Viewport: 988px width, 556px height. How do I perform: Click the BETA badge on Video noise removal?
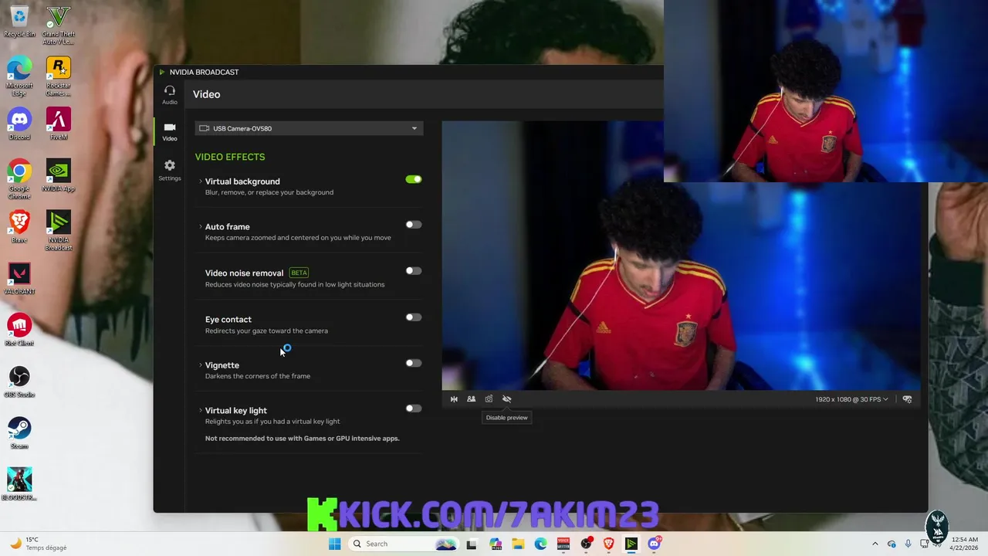pos(299,273)
